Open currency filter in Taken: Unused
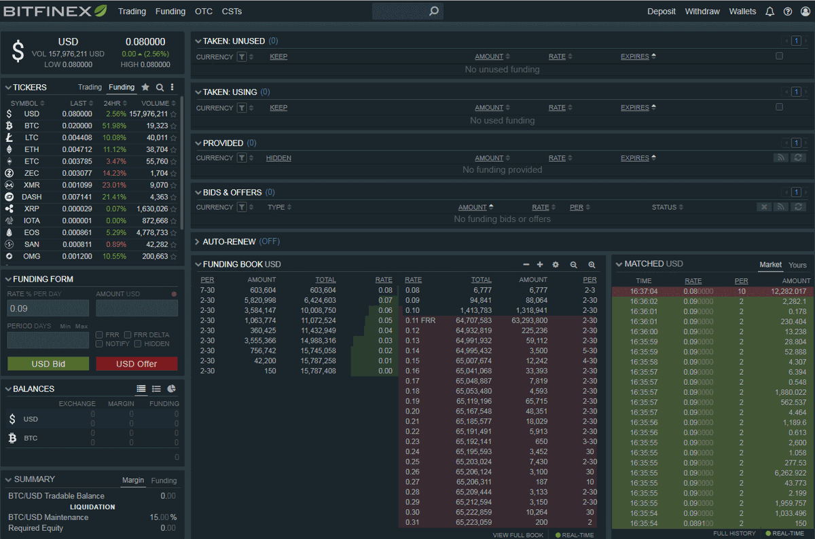Viewport: 815px width, 539px height. 242,57
